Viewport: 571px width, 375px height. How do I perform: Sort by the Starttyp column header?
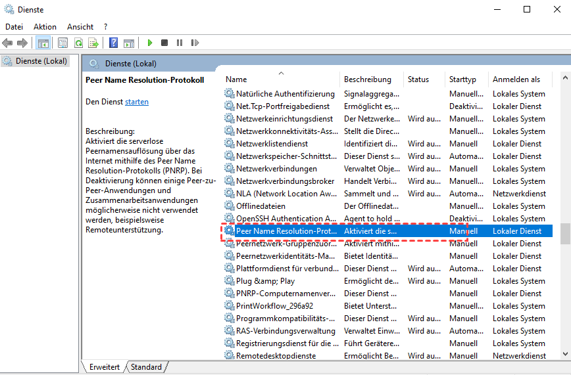click(x=462, y=79)
